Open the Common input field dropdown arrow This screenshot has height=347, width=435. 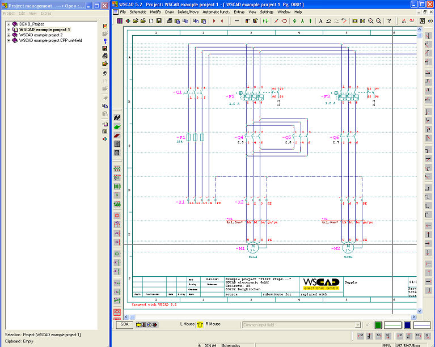[x=358, y=325]
